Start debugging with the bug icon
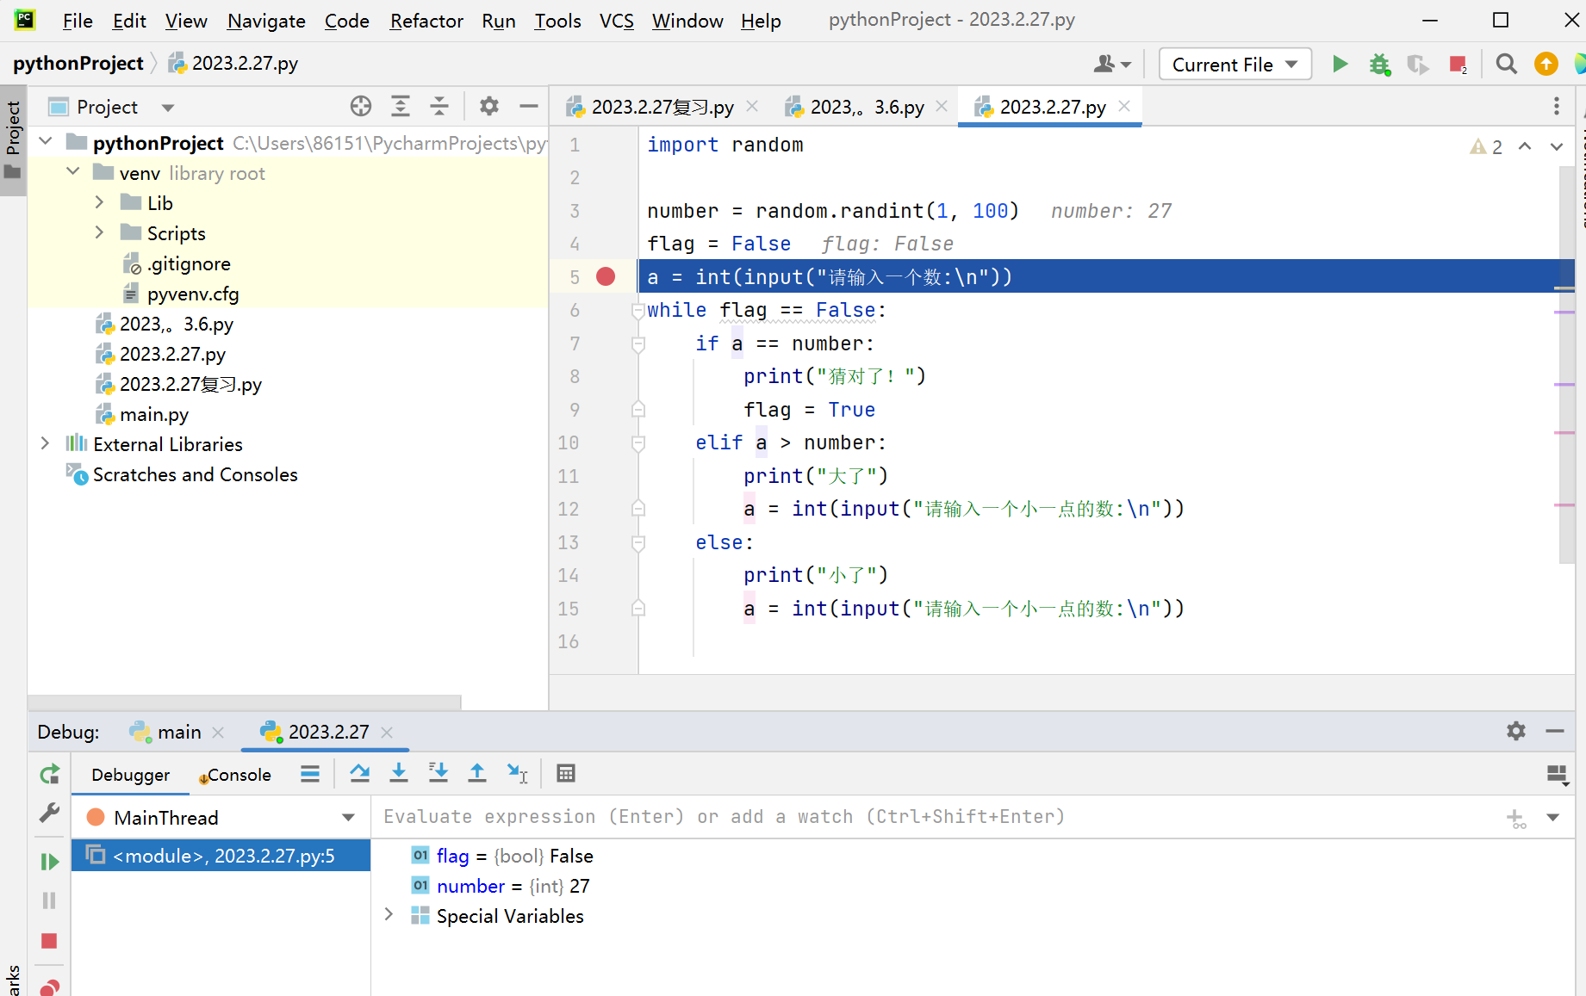 click(x=1379, y=65)
